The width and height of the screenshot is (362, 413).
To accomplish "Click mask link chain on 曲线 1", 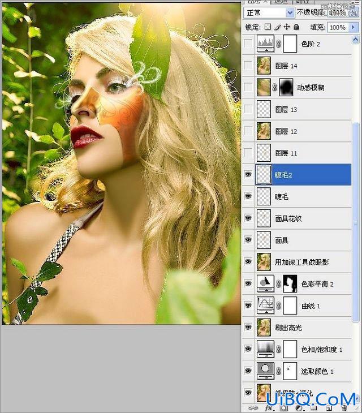I will [x=278, y=306].
